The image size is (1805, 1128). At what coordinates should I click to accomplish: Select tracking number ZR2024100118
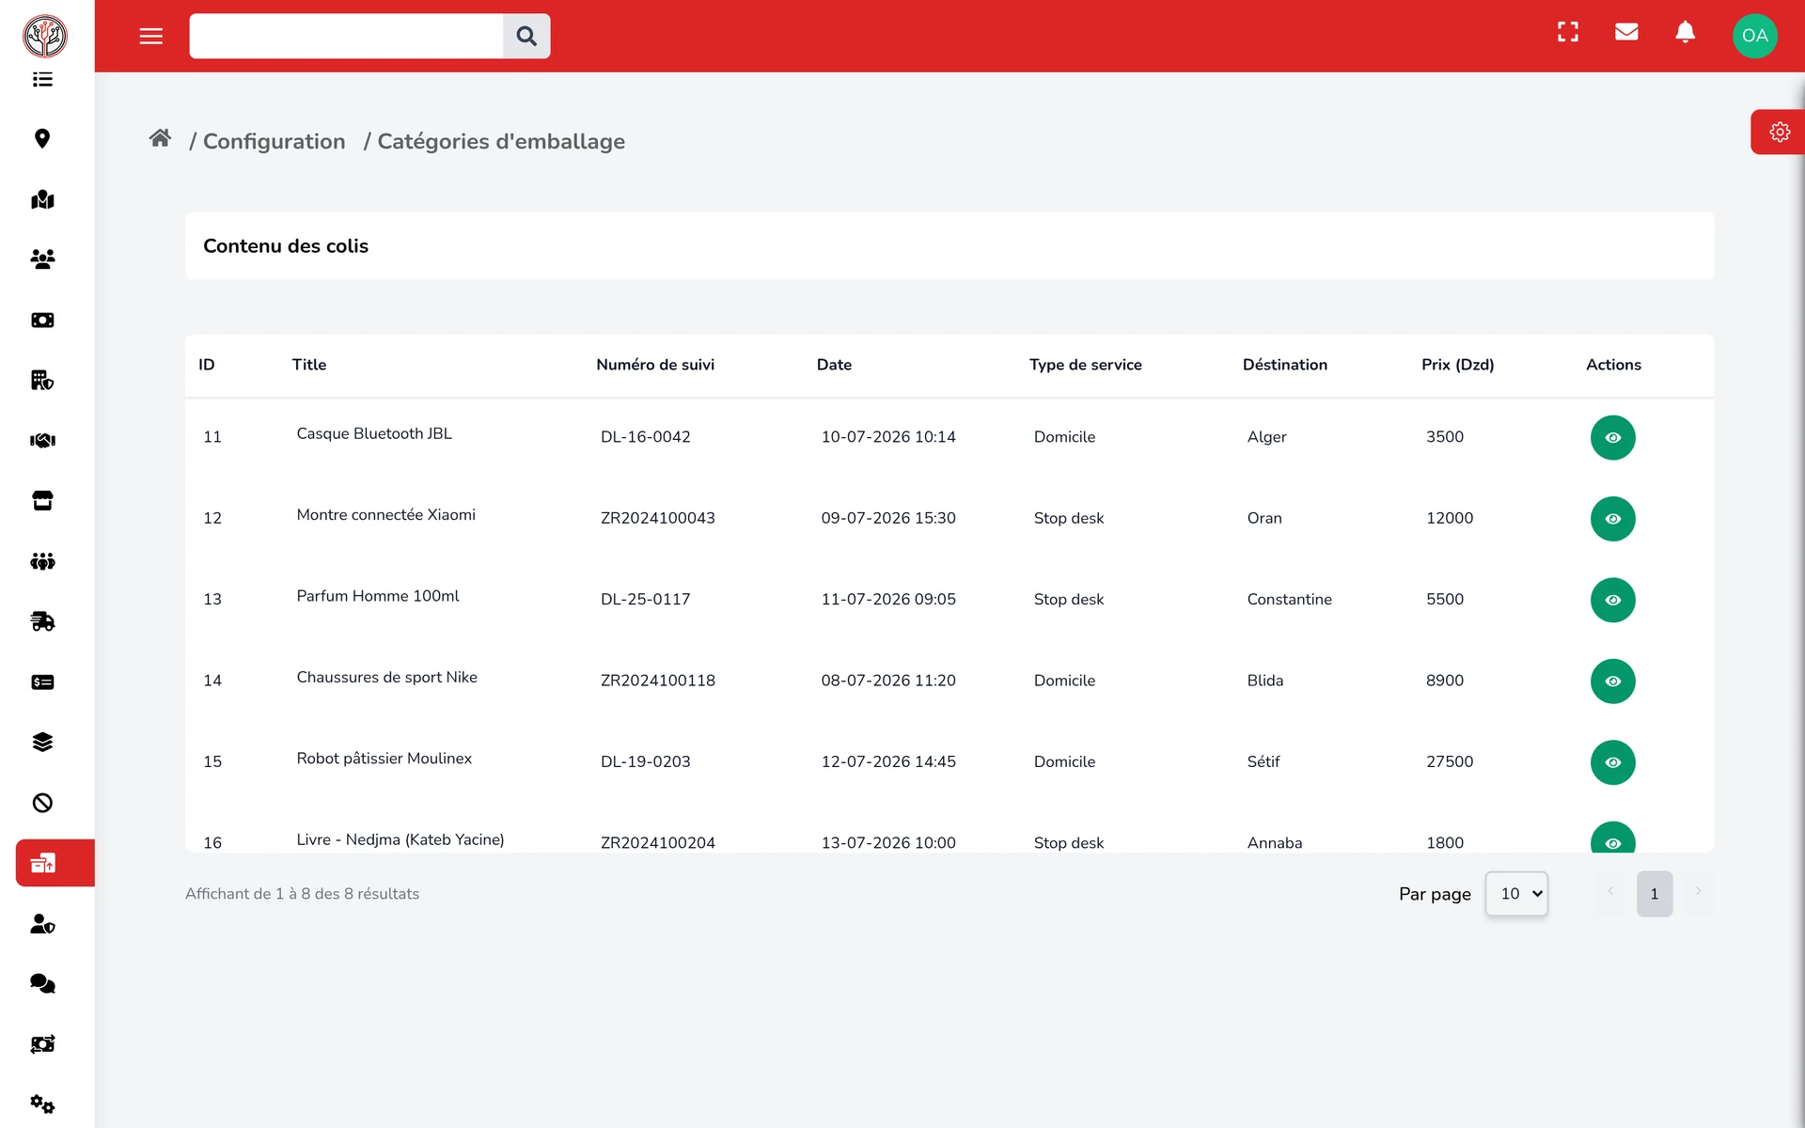(657, 681)
